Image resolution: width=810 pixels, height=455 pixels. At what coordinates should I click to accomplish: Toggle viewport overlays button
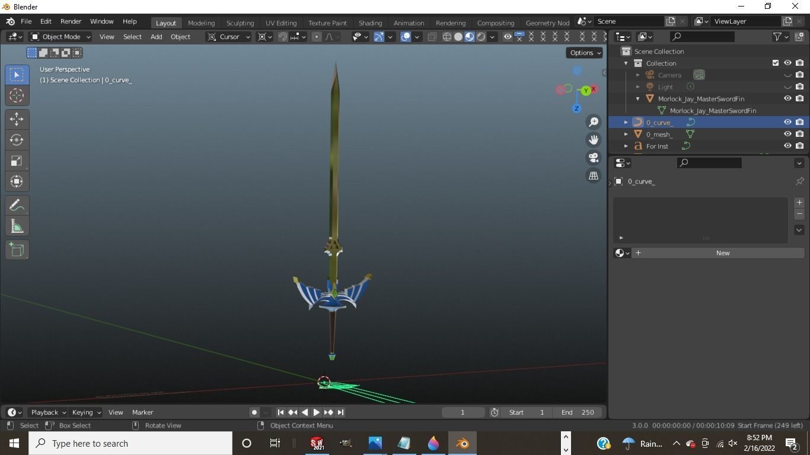(406, 37)
